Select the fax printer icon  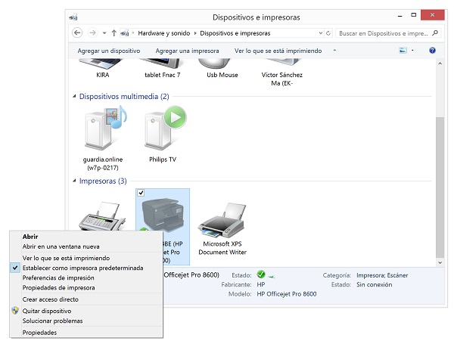point(102,216)
